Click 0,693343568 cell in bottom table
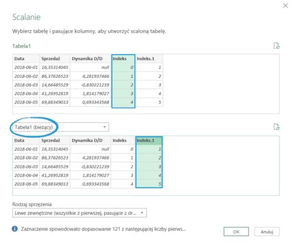Image resolution: width=292 pixels, height=248 pixels. click(91, 184)
